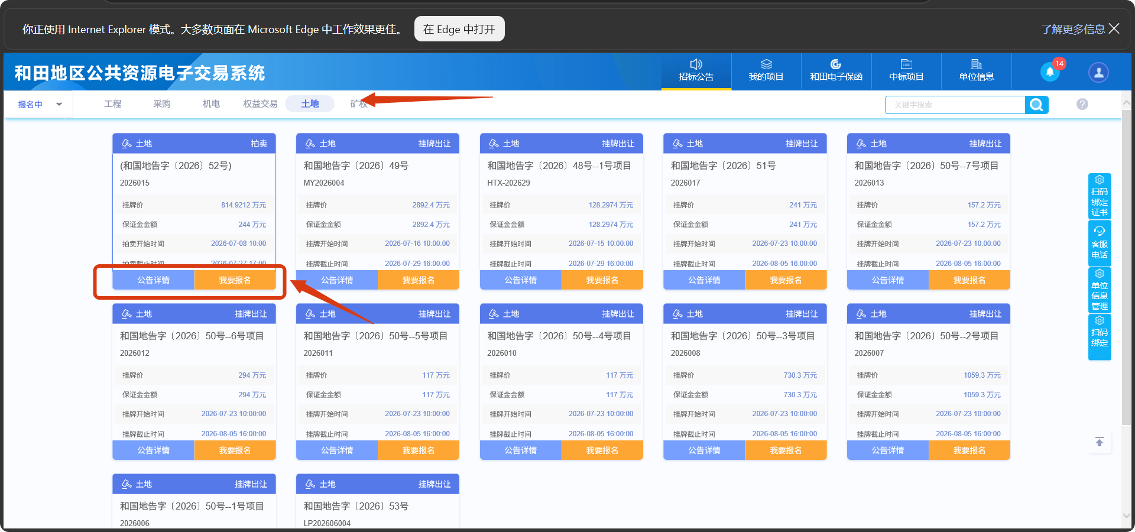Click the page scrollbar up arrow

click(x=1127, y=103)
